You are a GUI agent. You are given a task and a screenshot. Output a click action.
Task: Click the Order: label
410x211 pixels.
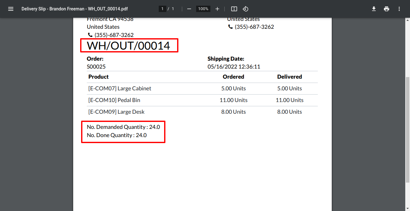coord(95,59)
